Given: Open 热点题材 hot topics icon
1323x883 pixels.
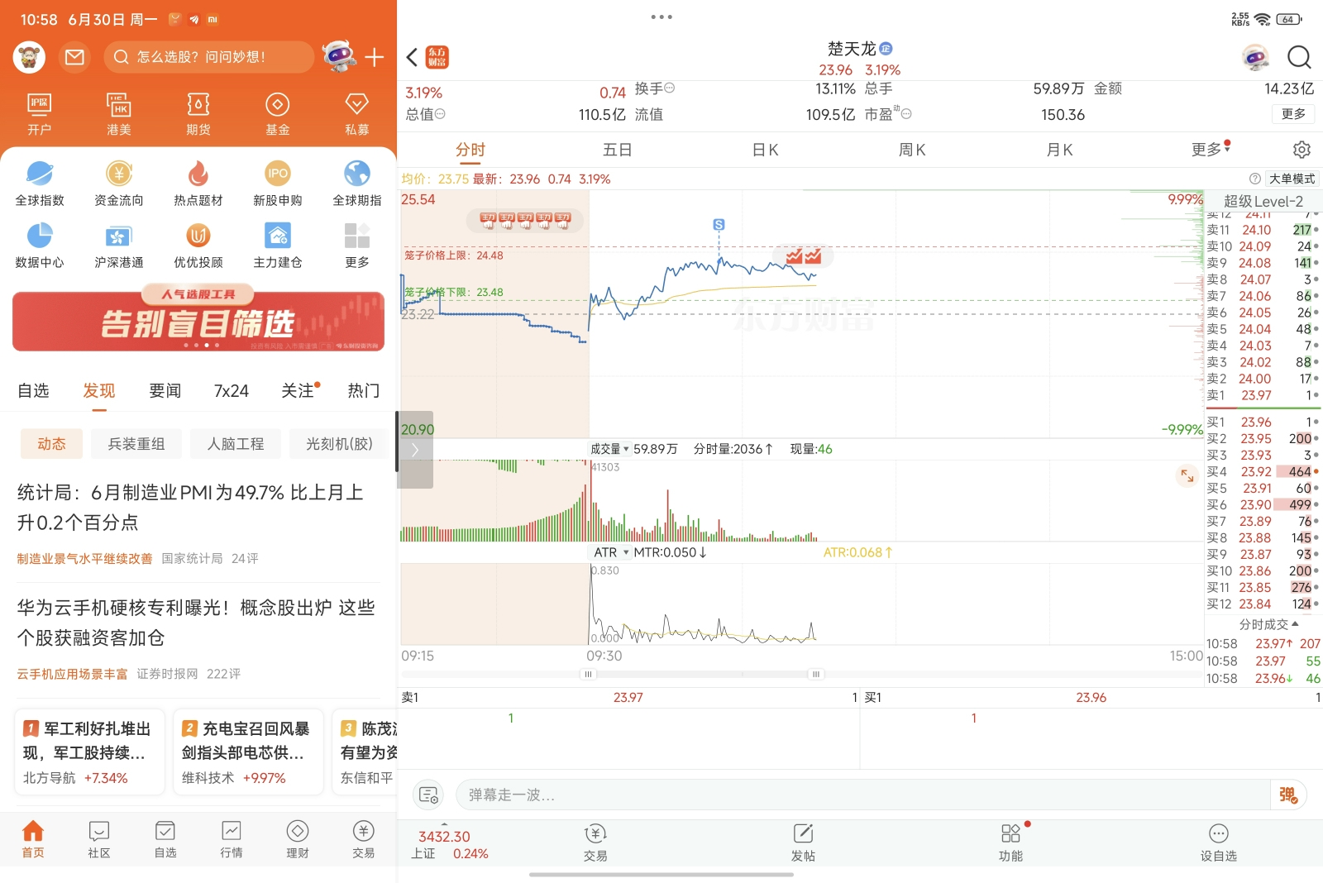Looking at the screenshot, I should click(198, 184).
